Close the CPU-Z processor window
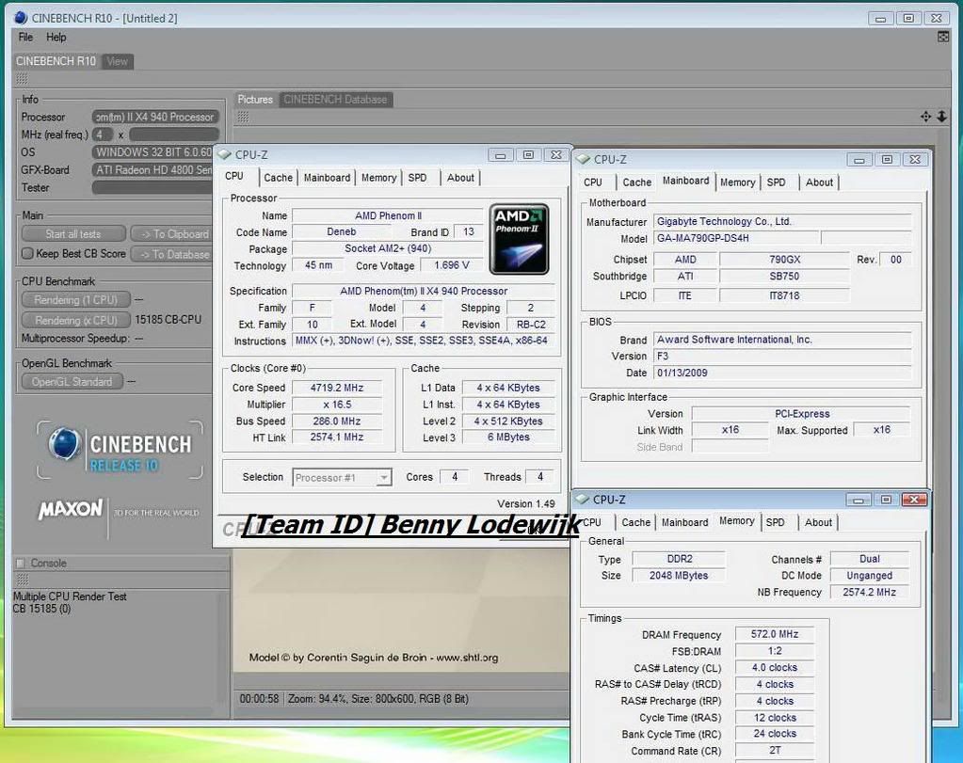The height and width of the screenshot is (763, 963). point(555,154)
